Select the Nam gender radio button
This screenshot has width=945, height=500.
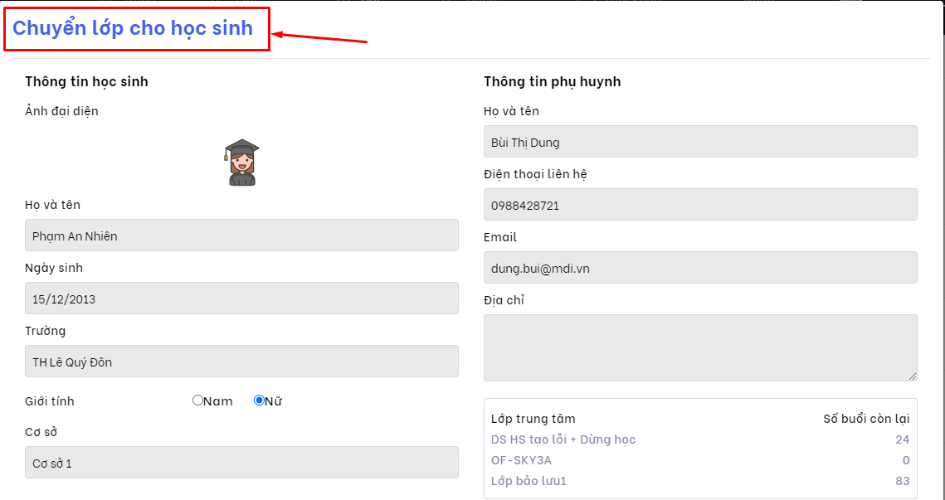[x=197, y=400]
